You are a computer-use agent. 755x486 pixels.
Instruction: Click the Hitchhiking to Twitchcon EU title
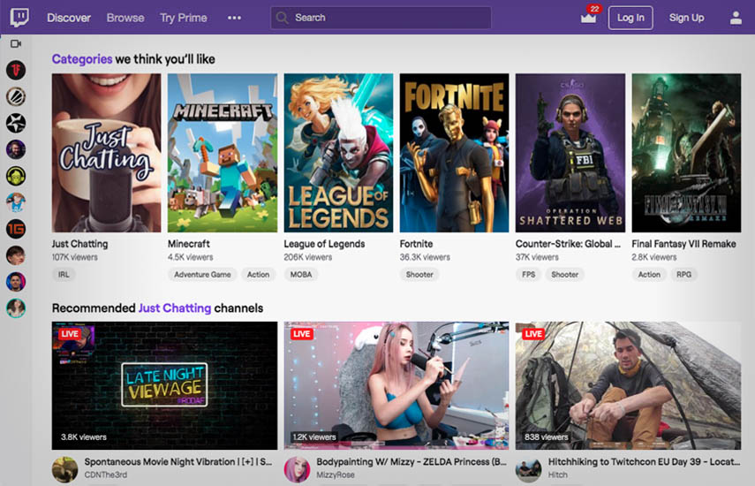pyautogui.click(x=644, y=461)
